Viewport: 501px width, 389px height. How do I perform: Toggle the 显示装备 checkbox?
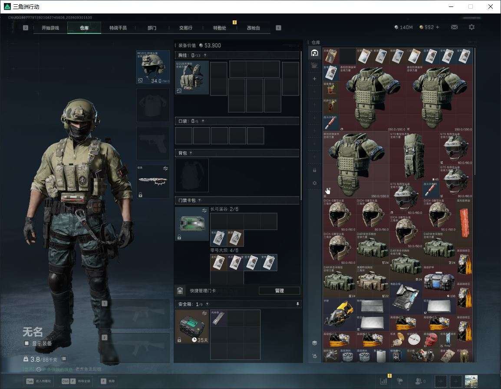[x=26, y=343]
